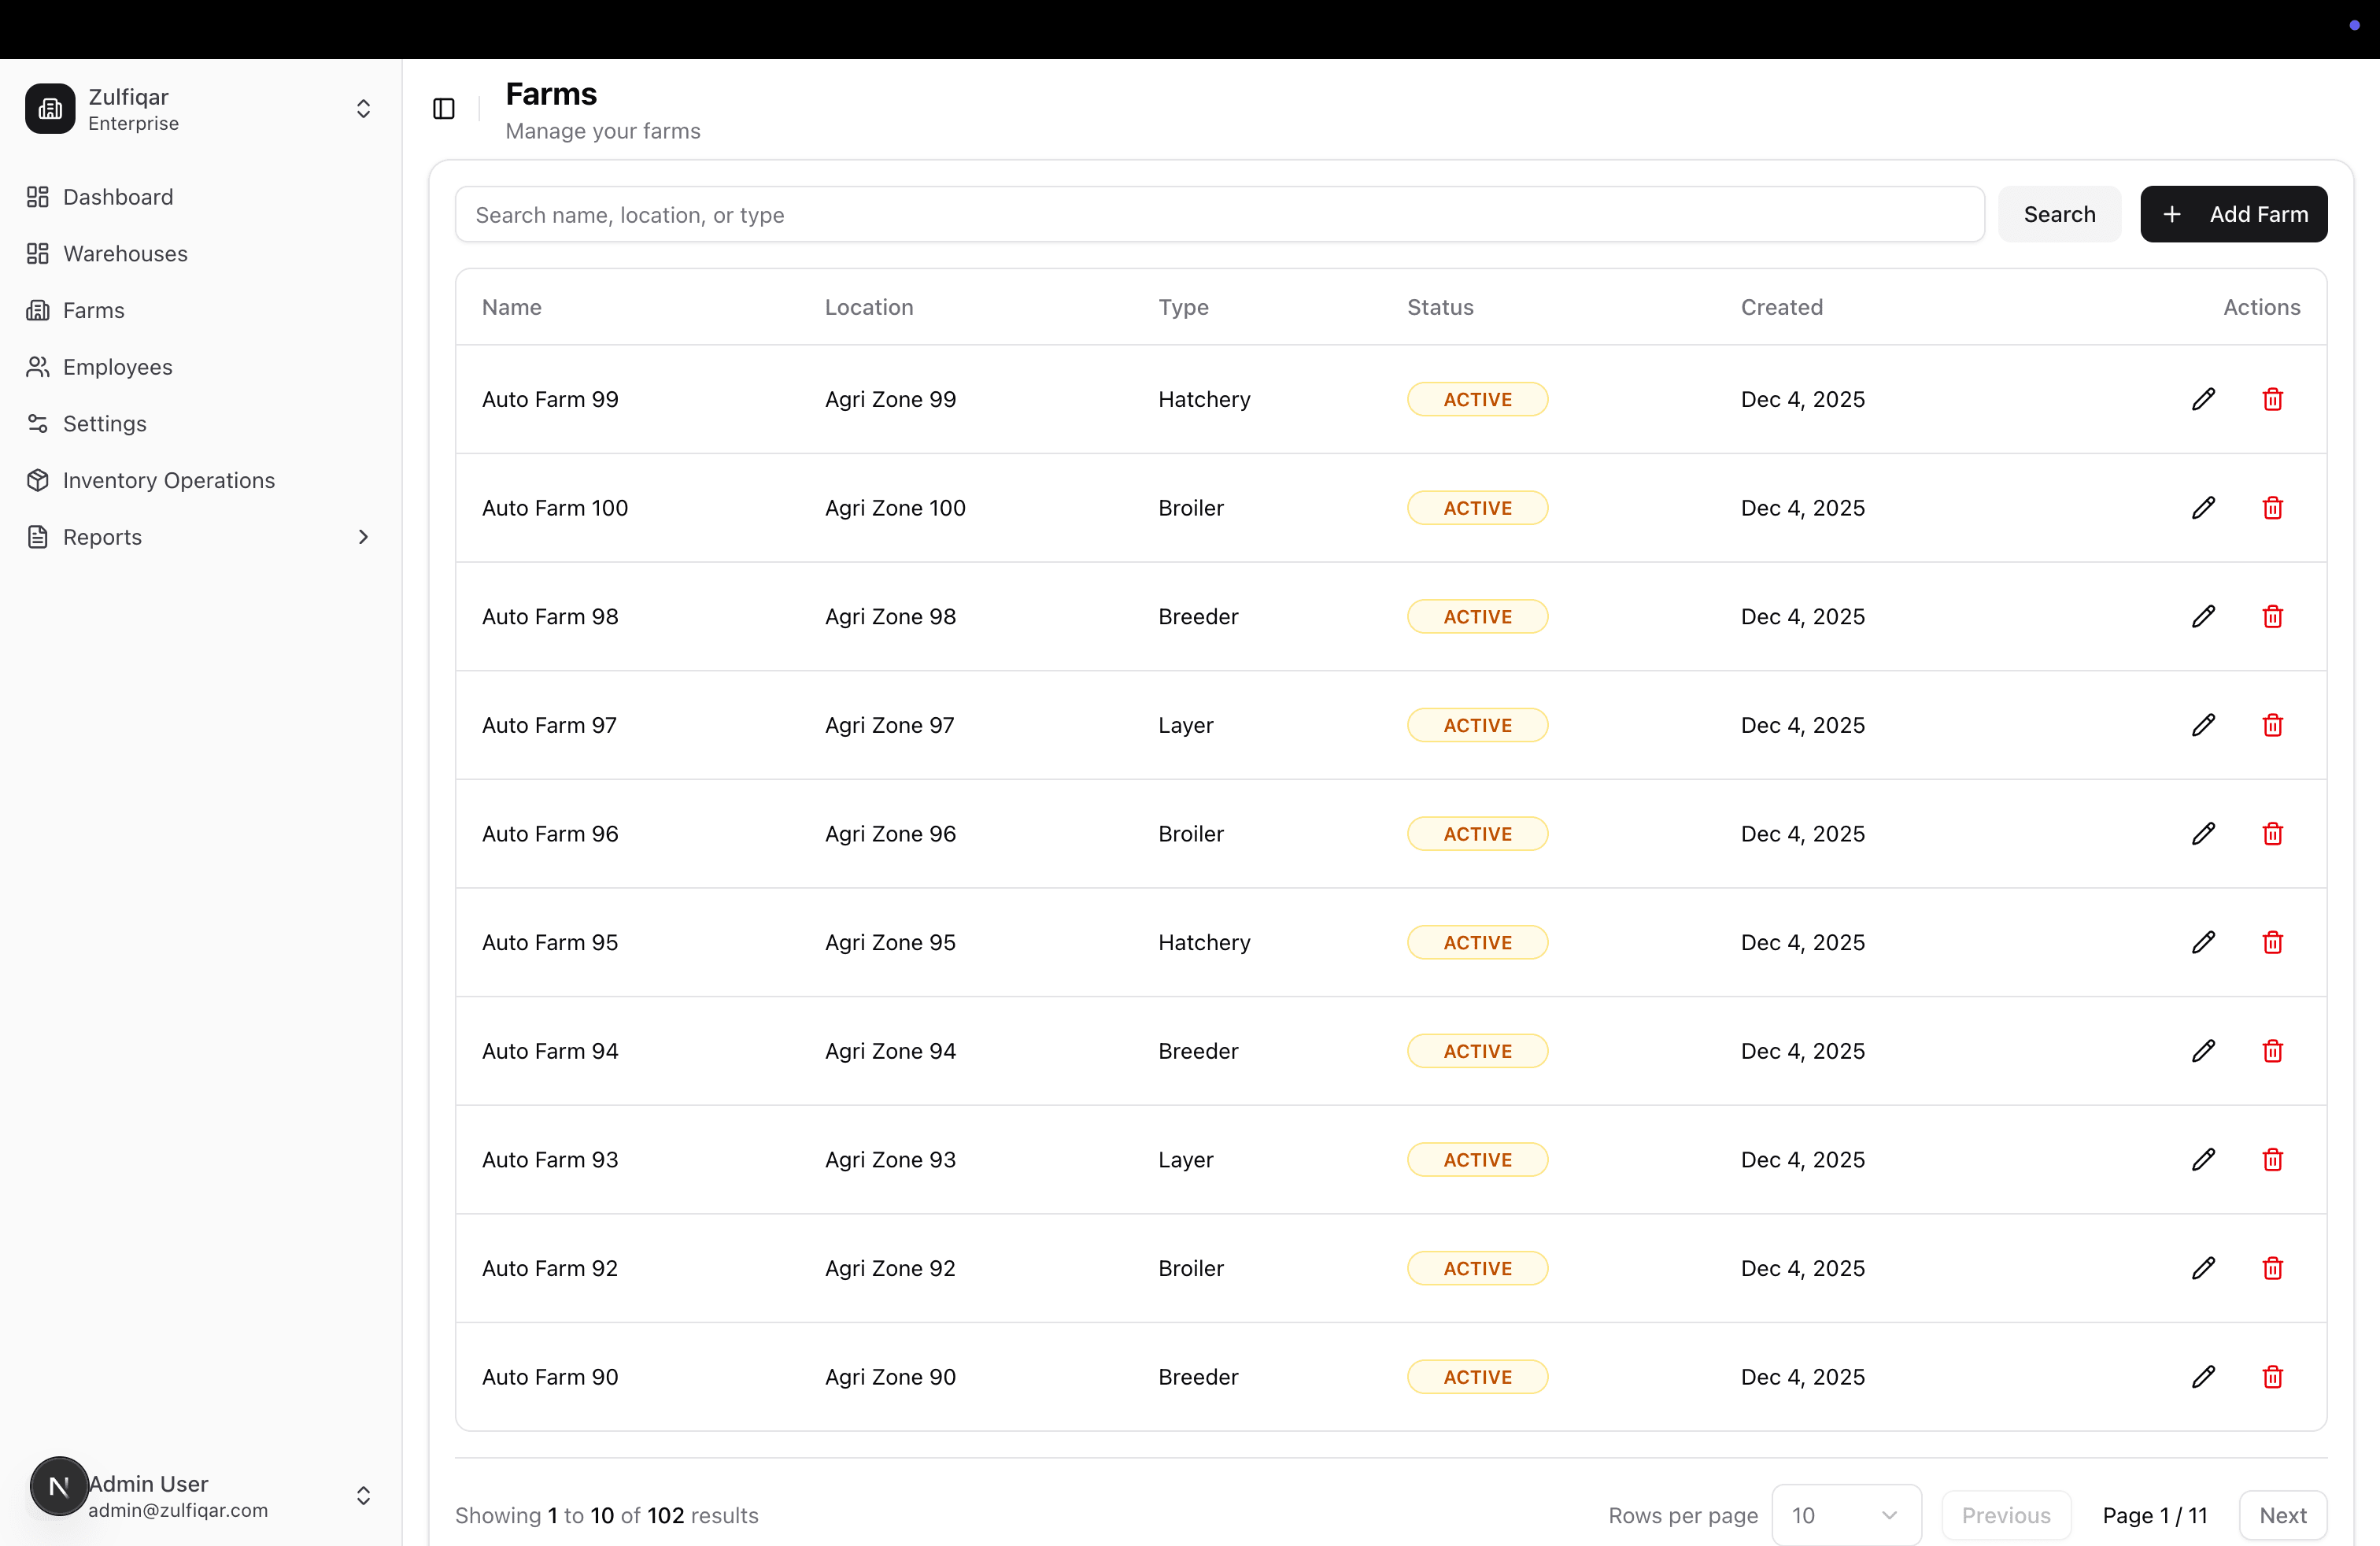Navigate to Warehouses in the sidebar

coord(124,253)
